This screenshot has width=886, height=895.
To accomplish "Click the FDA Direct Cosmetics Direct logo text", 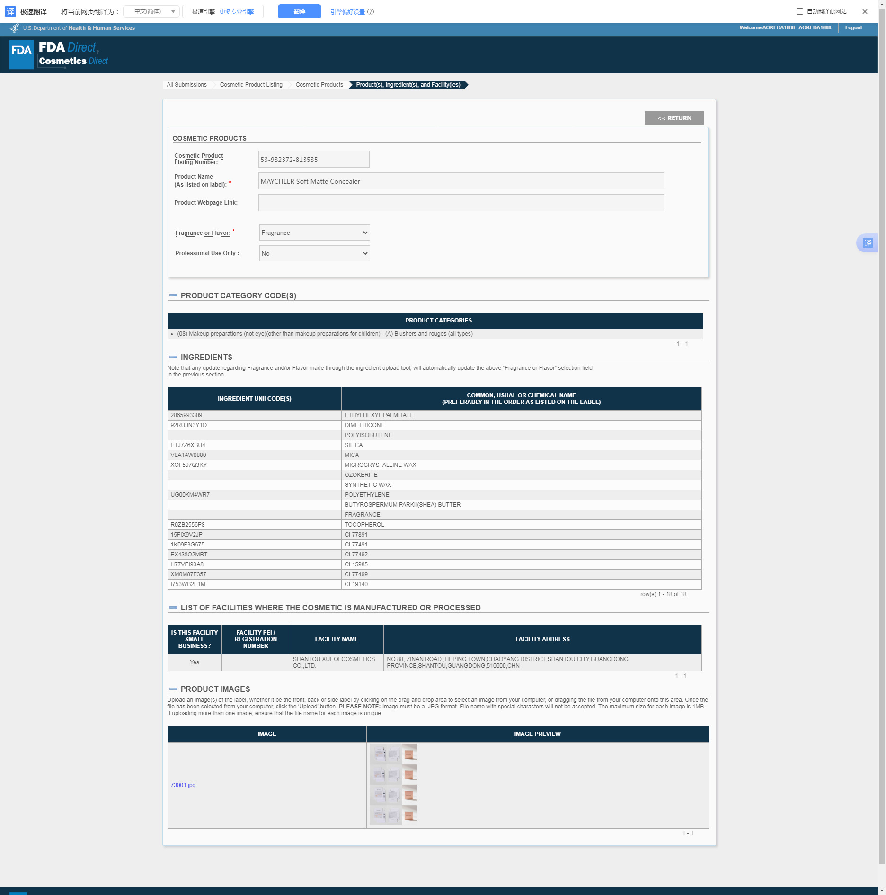I will (73, 54).
